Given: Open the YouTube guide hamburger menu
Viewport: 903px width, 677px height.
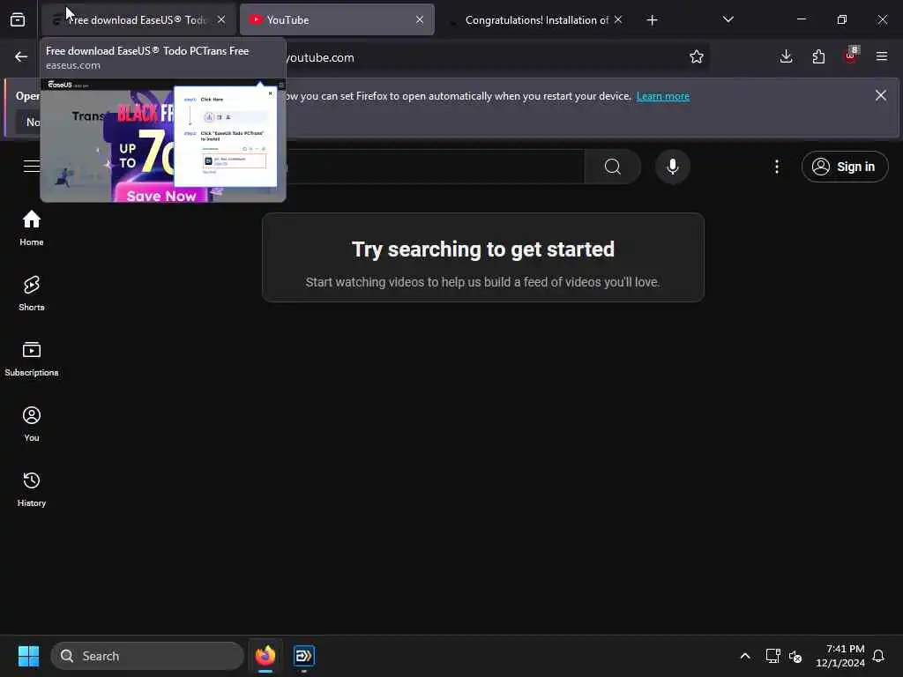Looking at the screenshot, I should 32,167.
